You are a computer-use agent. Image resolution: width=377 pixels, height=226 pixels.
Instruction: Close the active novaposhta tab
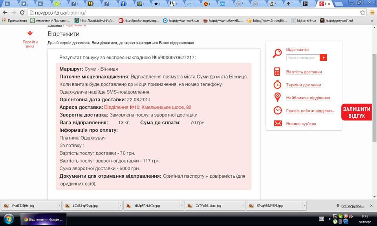tap(329, 4)
